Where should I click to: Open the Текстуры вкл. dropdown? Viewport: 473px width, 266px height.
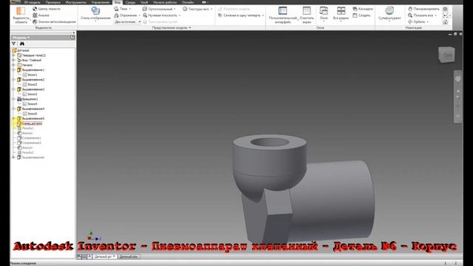(197, 9)
